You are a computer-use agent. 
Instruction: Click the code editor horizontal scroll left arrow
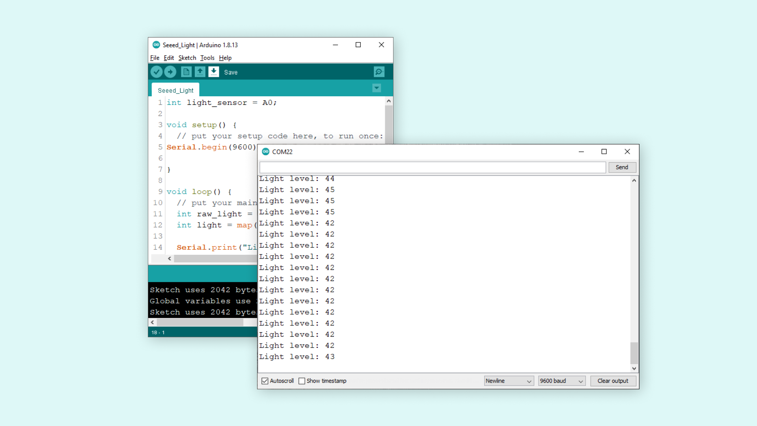(170, 259)
